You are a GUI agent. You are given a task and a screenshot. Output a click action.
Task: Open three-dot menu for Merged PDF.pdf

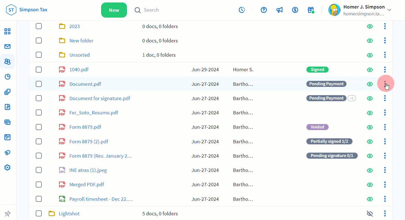[385, 185]
